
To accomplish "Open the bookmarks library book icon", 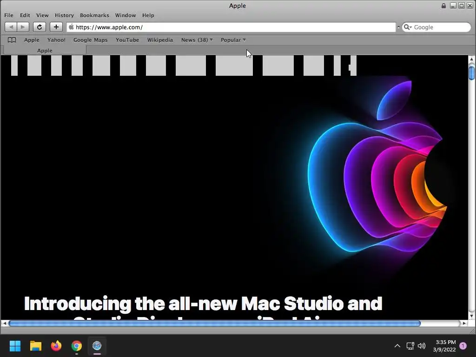I will 12,40.
